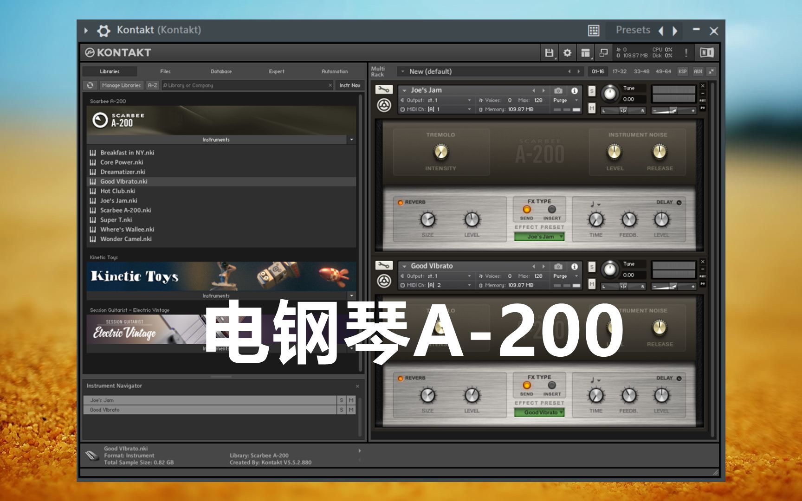The image size is (802, 501).
Task: Show info for Joe's Jam instrument
Action: click(x=575, y=90)
